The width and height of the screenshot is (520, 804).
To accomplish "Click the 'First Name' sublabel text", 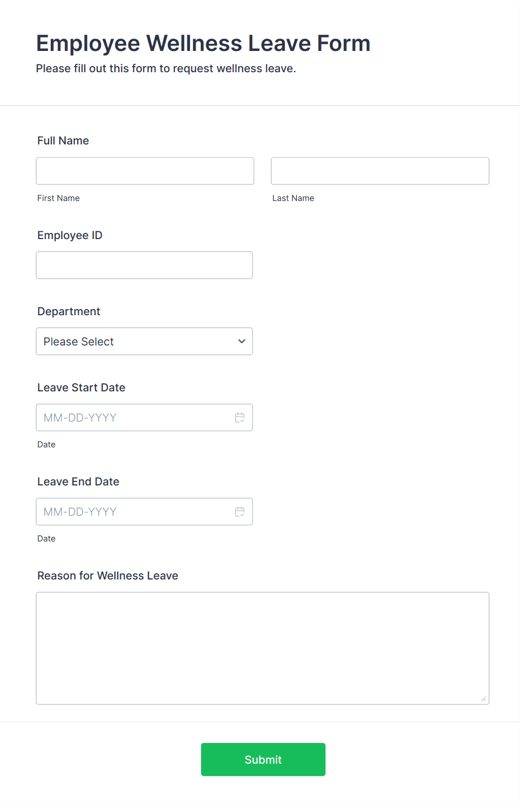I will coord(59,198).
